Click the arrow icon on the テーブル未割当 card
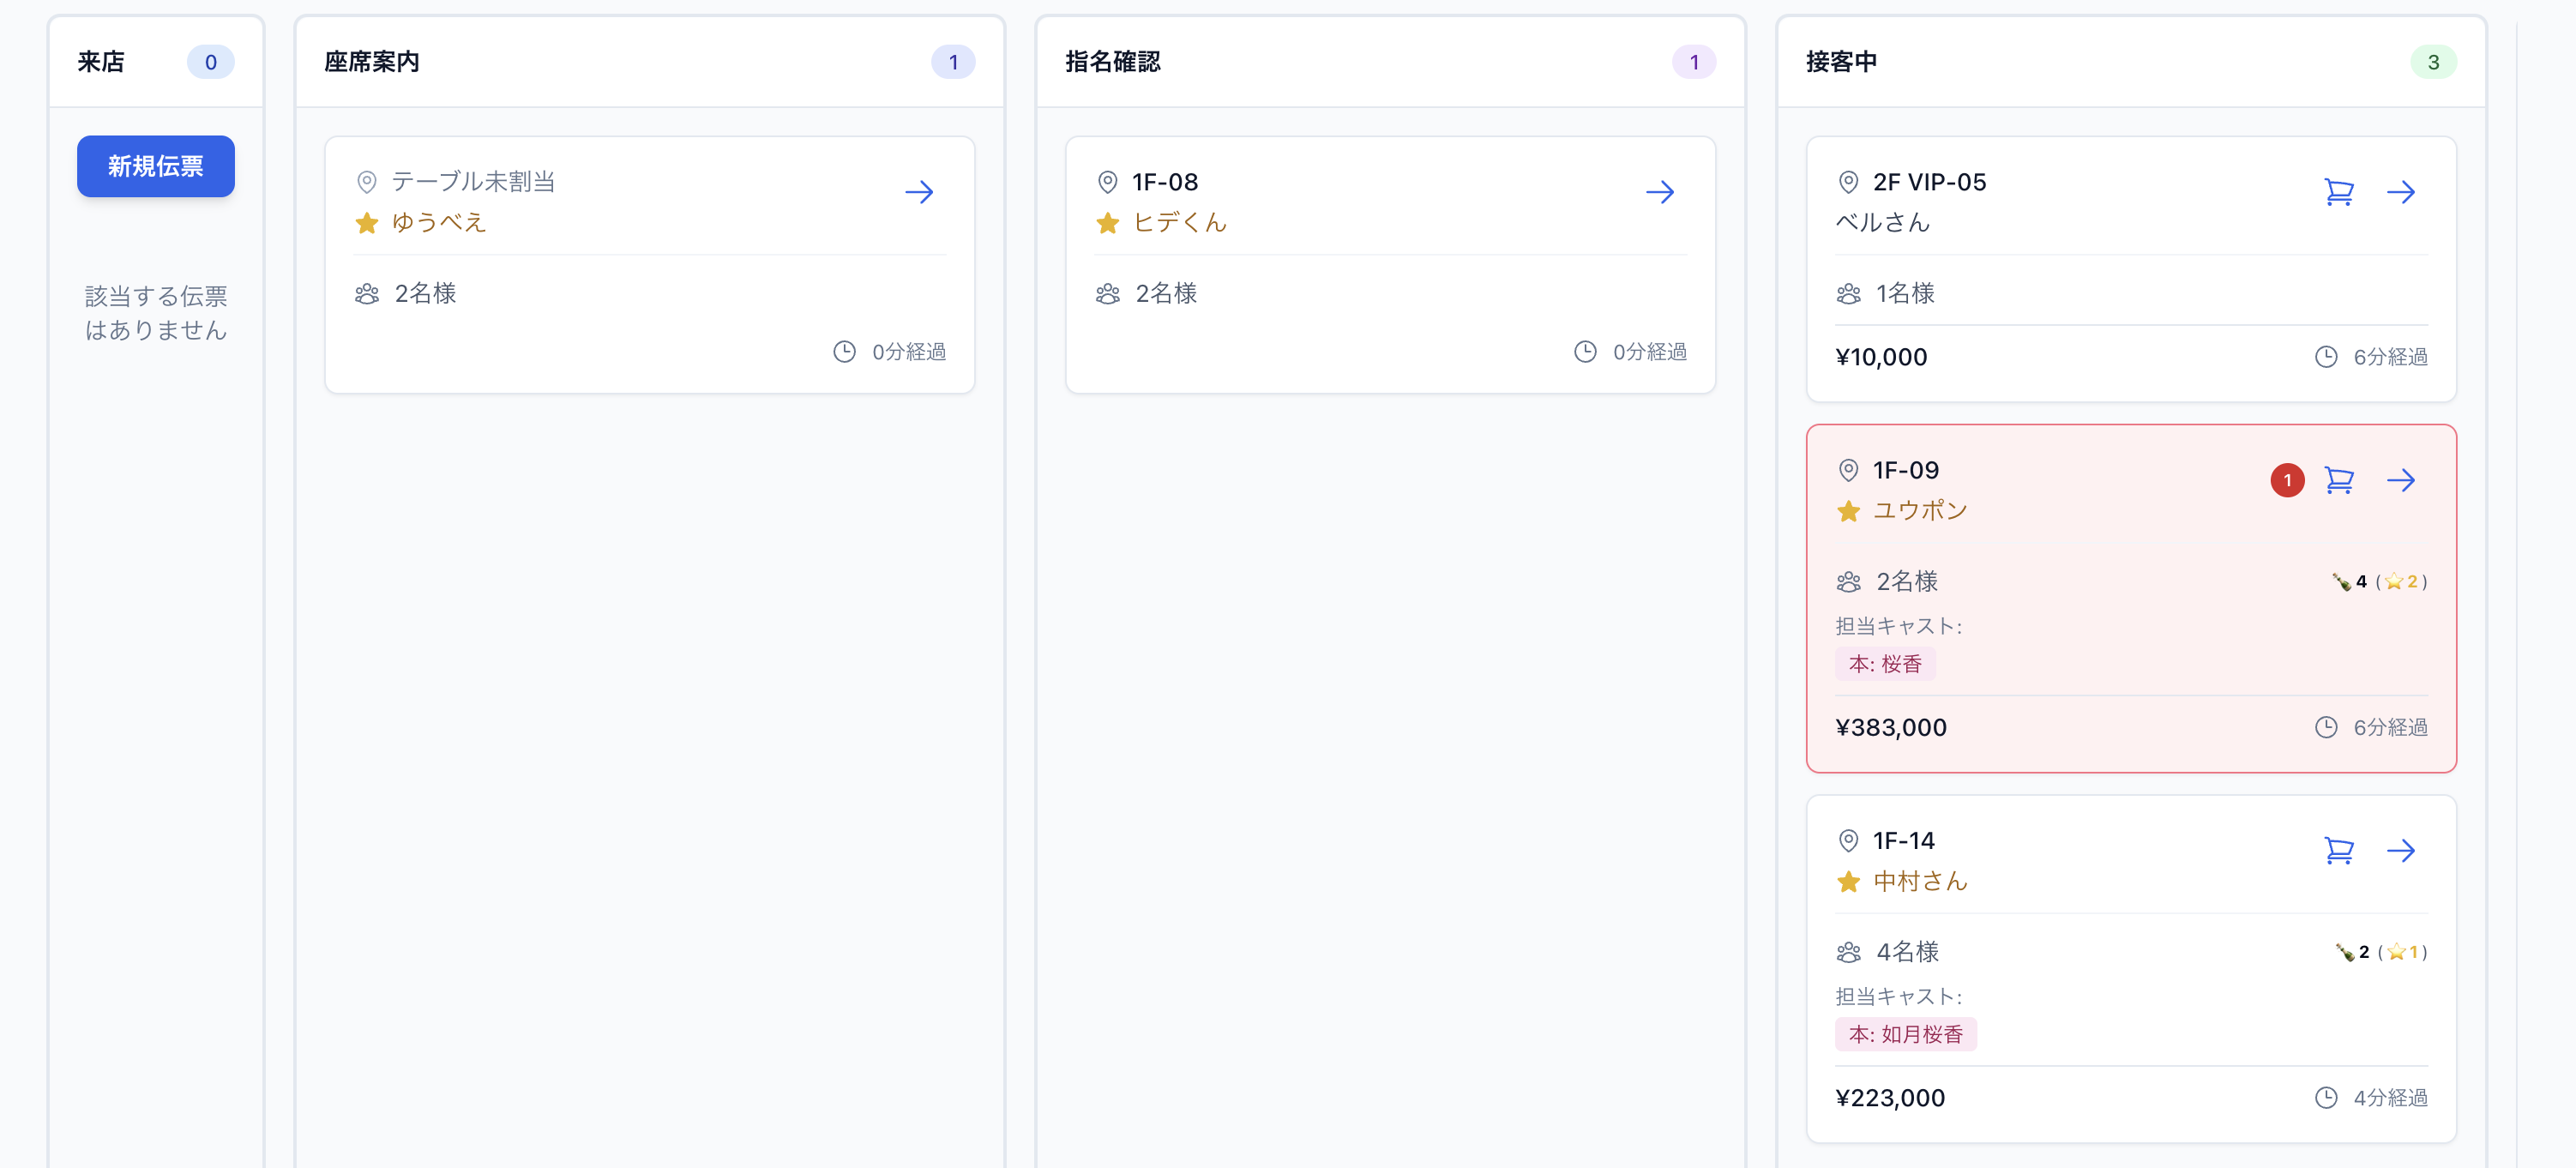 pos(920,192)
